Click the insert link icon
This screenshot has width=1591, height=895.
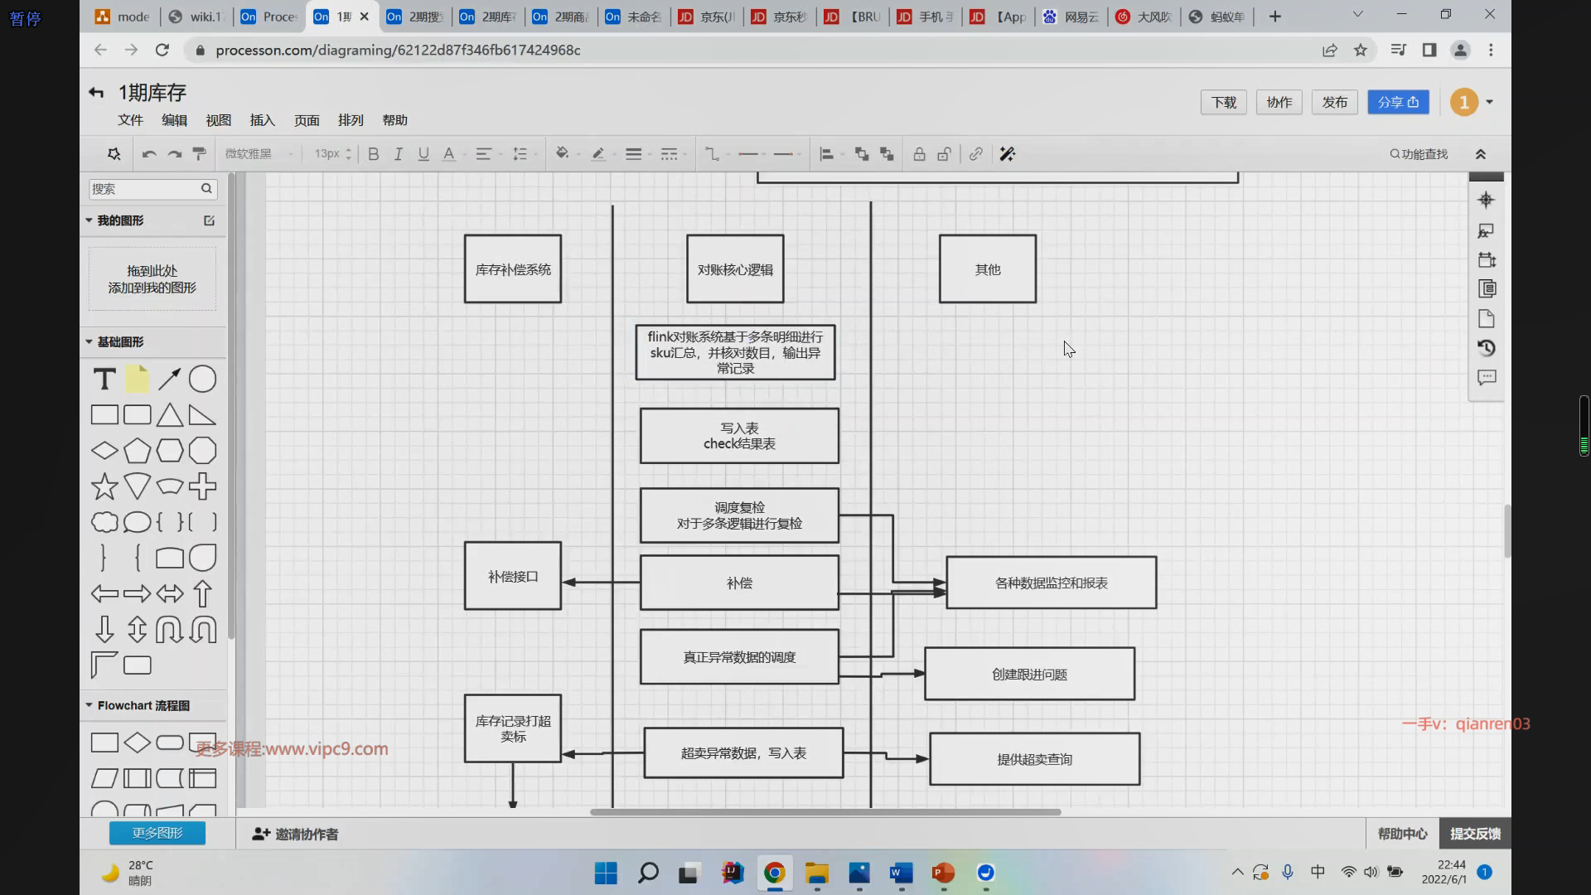976,154
